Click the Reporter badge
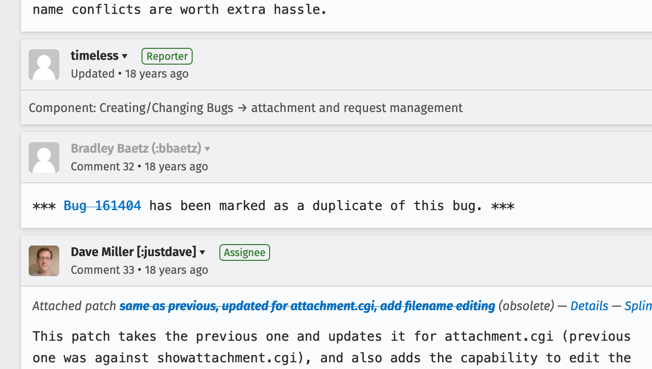The height and width of the screenshot is (369, 652). pos(167,56)
